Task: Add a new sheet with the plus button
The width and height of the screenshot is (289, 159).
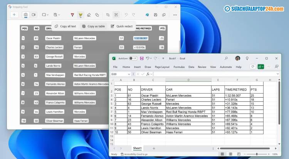Action: (x=154, y=148)
